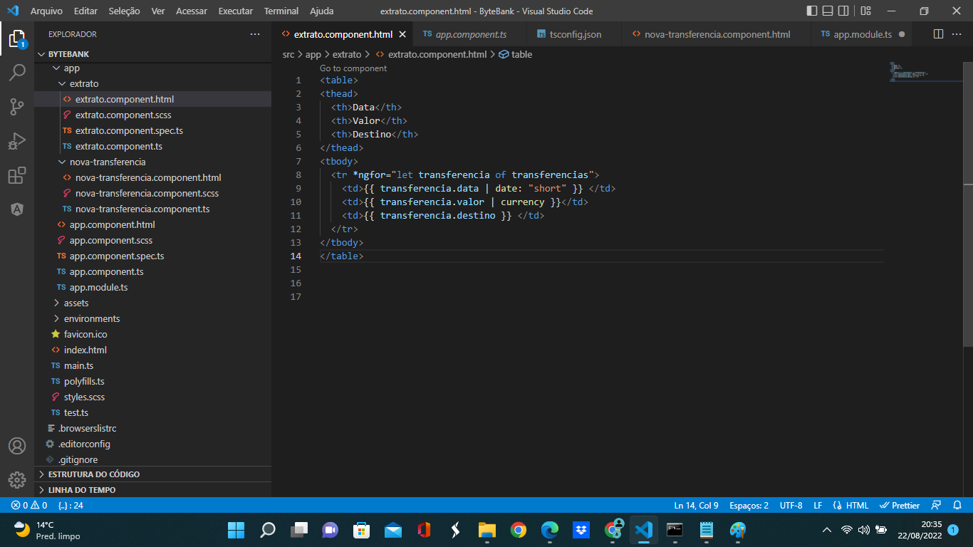Click the extrato breadcrumb segment
The width and height of the screenshot is (973, 547).
347,54
